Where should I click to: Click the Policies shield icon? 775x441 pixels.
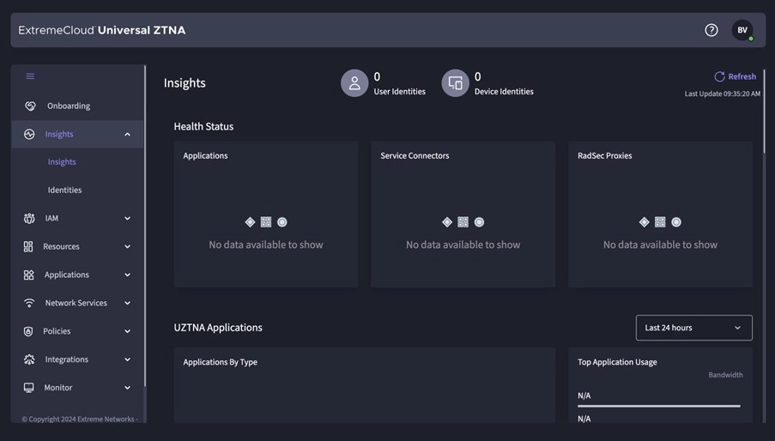(29, 331)
